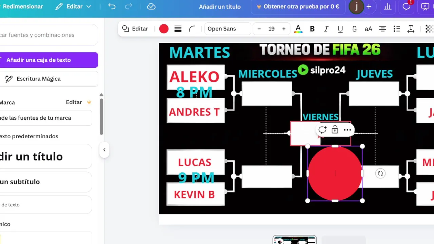Select the KEVIN B text box
The height and width of the screenshot is (244, 434).
point(194,195)
